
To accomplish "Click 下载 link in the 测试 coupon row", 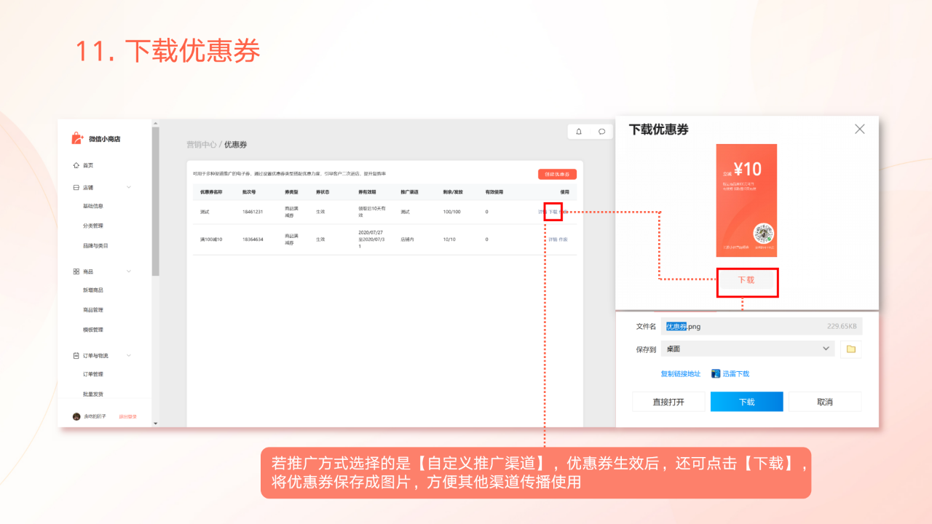I will click(x=553, y=212).
